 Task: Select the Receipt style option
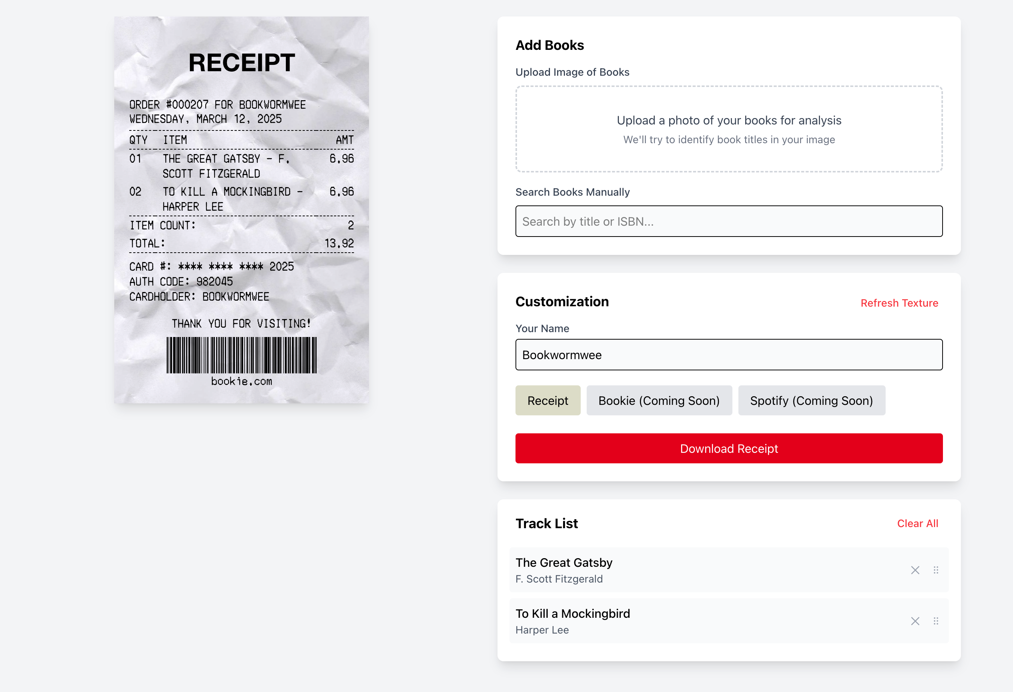point(547,400)
